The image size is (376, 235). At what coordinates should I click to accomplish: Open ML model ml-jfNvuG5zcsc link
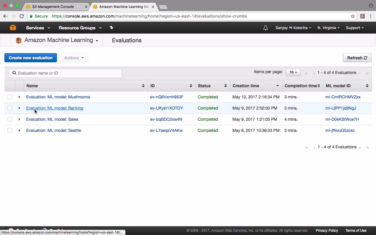340,130
